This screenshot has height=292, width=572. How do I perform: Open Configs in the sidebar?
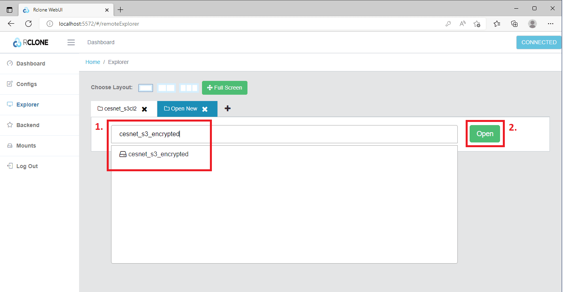(26, 84)
